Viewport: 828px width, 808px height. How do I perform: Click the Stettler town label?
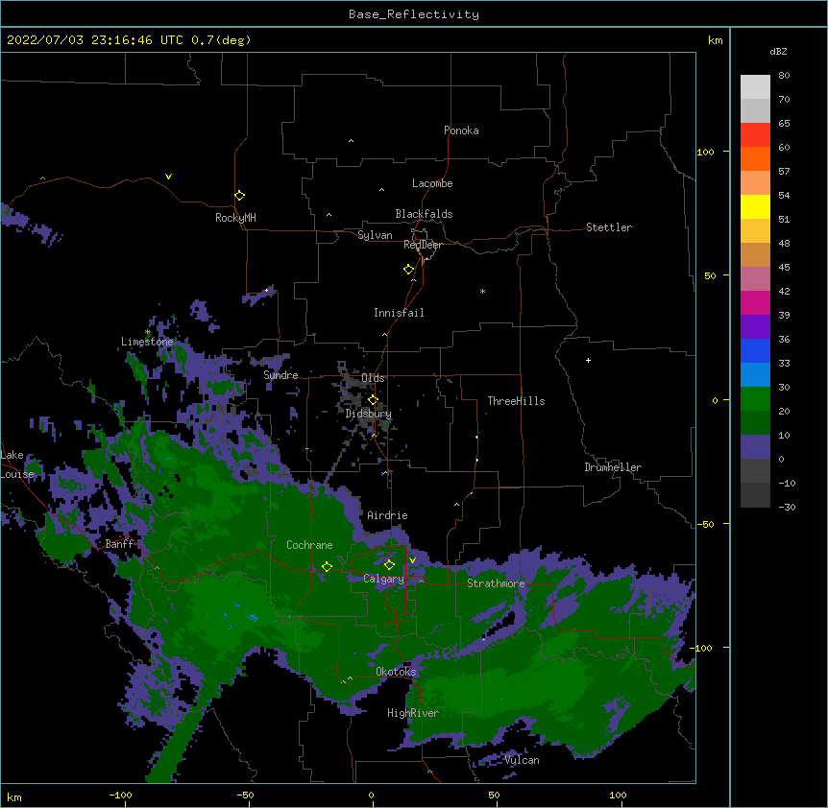pos(609,227)
